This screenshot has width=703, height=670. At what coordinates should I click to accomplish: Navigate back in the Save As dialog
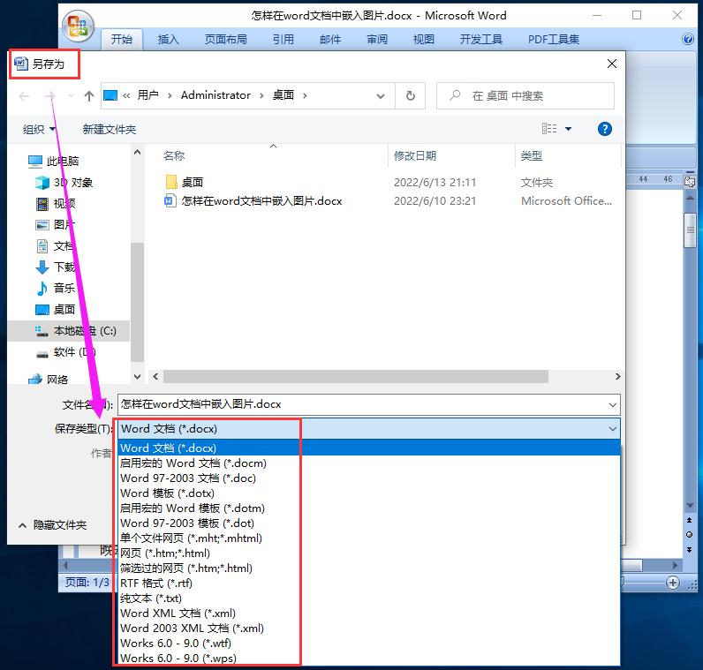(x=24, y=95)
